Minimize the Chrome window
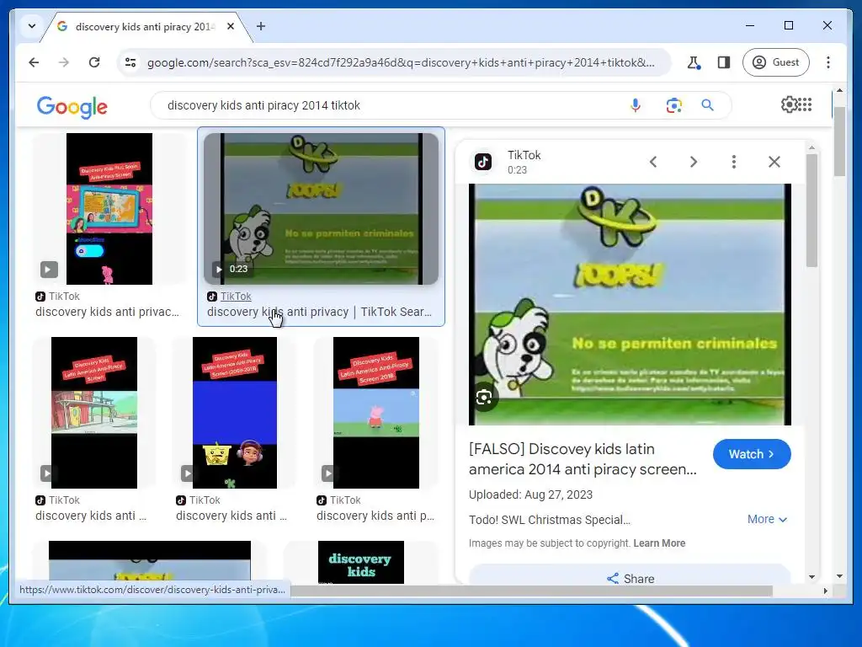 tap(750, 25)
